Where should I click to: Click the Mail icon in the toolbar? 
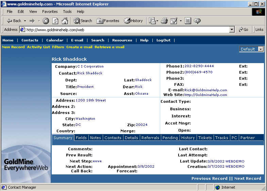pos(152,21)
